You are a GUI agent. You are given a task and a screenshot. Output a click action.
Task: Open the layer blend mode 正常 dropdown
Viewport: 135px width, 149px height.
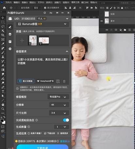click(x=109, y=3)
